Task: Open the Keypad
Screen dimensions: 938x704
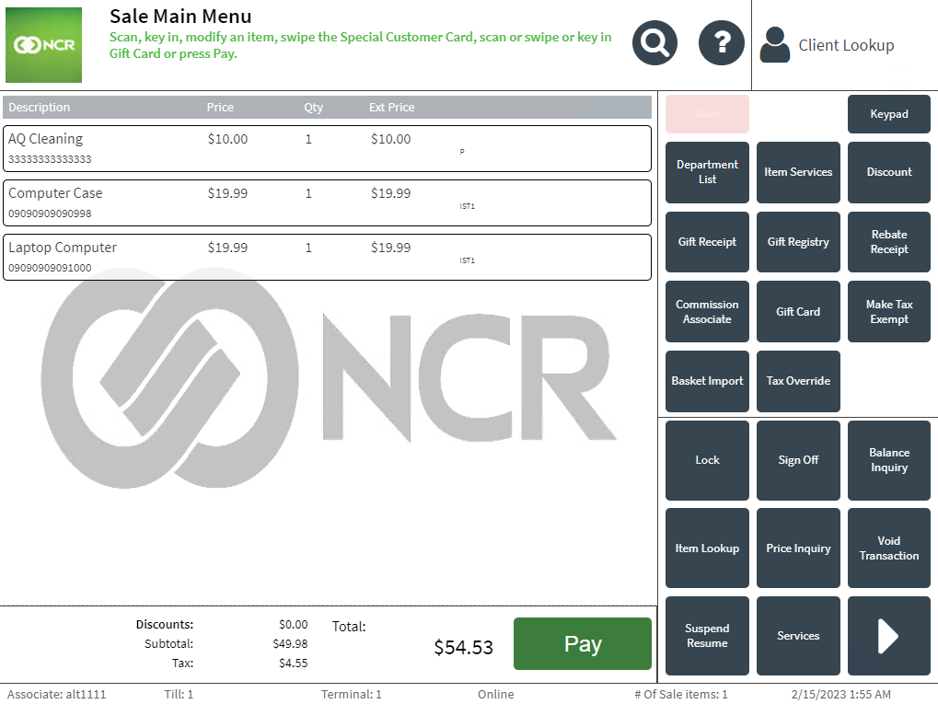Action: click(x=889, y=113)
